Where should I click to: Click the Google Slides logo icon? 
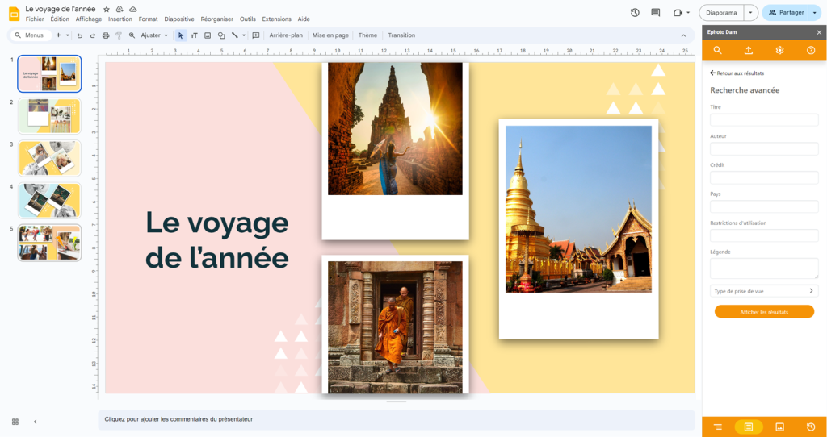click(x=14, y=14)
